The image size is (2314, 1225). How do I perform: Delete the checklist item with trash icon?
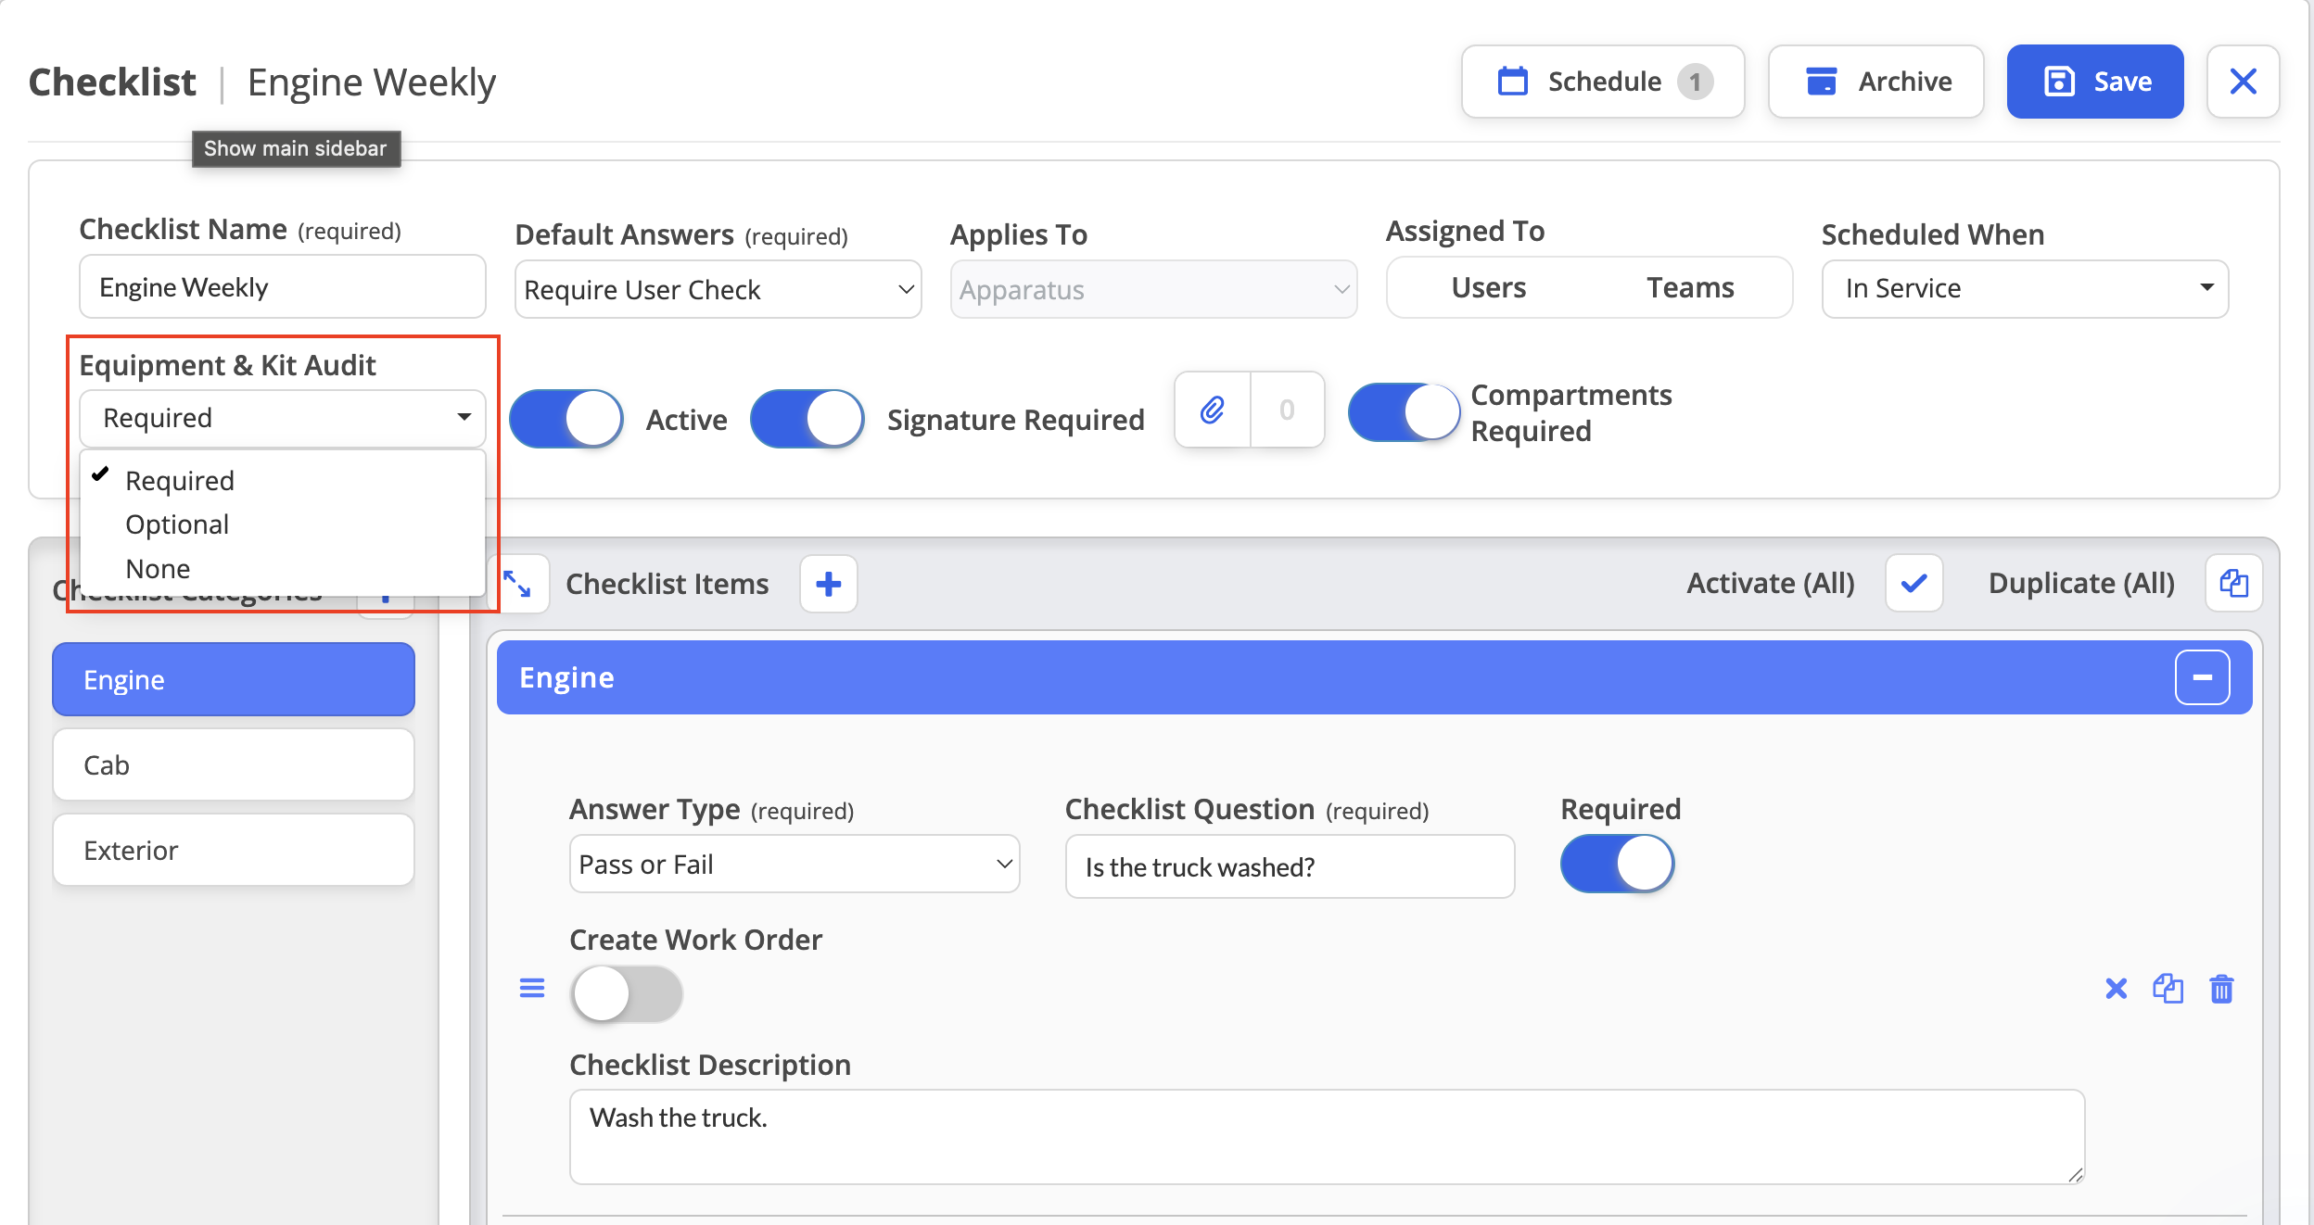point(2222,989)
